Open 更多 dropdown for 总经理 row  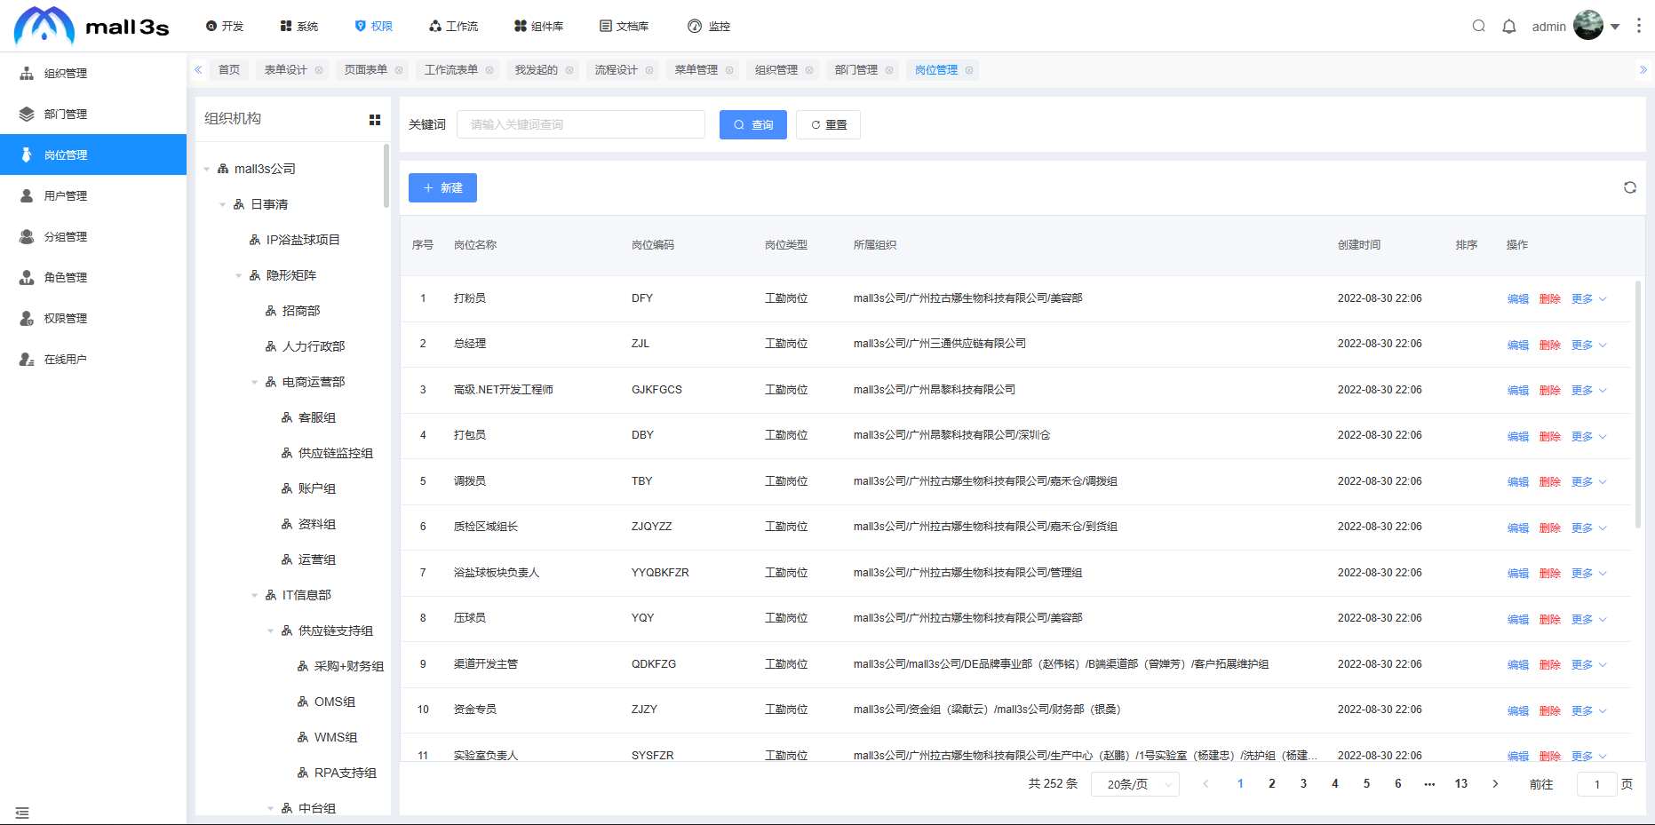click(x=1588, y=345)
